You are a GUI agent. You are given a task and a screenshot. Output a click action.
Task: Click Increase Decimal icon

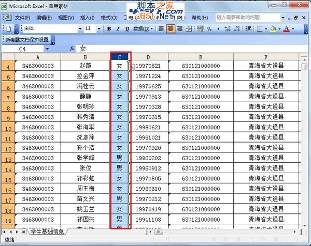point(228,29)
